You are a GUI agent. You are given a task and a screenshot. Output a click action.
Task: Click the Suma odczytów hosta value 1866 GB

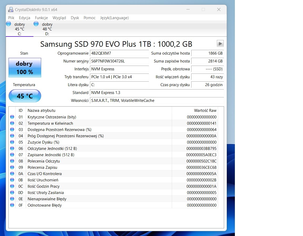click(x=208, y=53)
